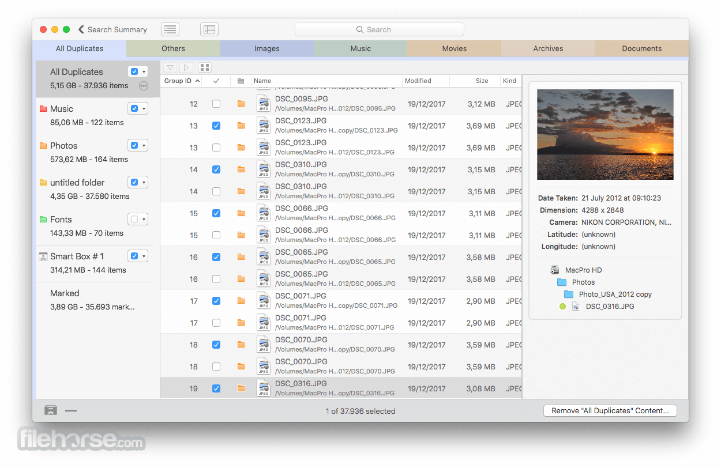Sort by the Name column header

pos(326,81)
